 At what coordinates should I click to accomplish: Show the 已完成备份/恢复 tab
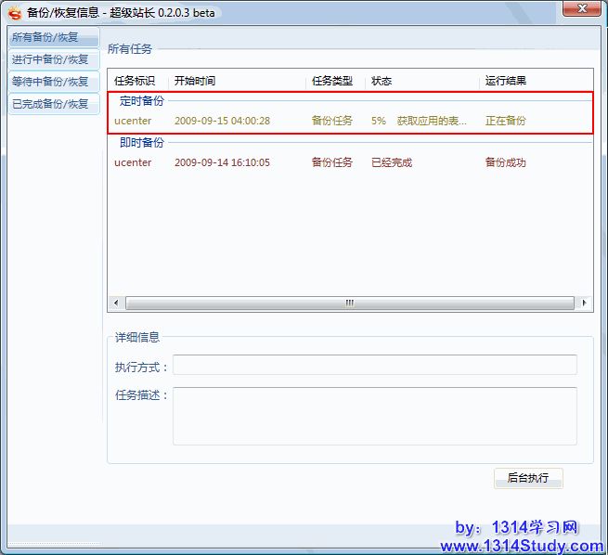coord(53,104)
